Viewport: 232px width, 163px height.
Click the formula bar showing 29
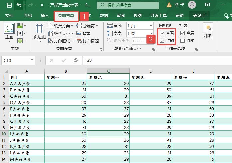point(157,60)
